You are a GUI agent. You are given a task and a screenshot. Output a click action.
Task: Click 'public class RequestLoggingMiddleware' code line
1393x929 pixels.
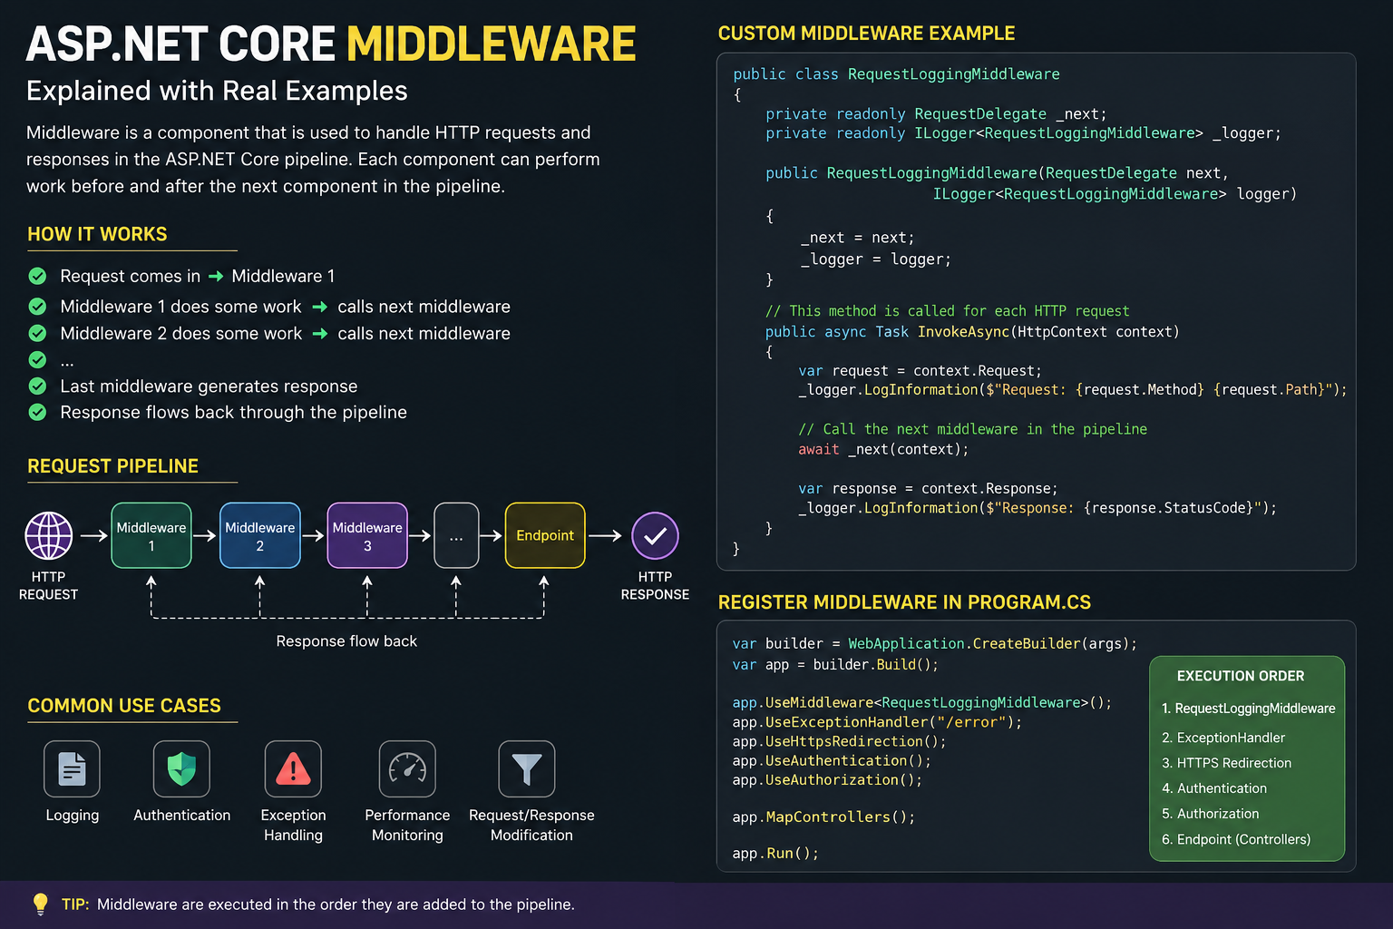(896, 74)
